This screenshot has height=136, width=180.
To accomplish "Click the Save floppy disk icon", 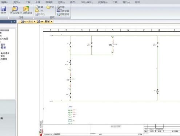I will [x=4, y=9].
